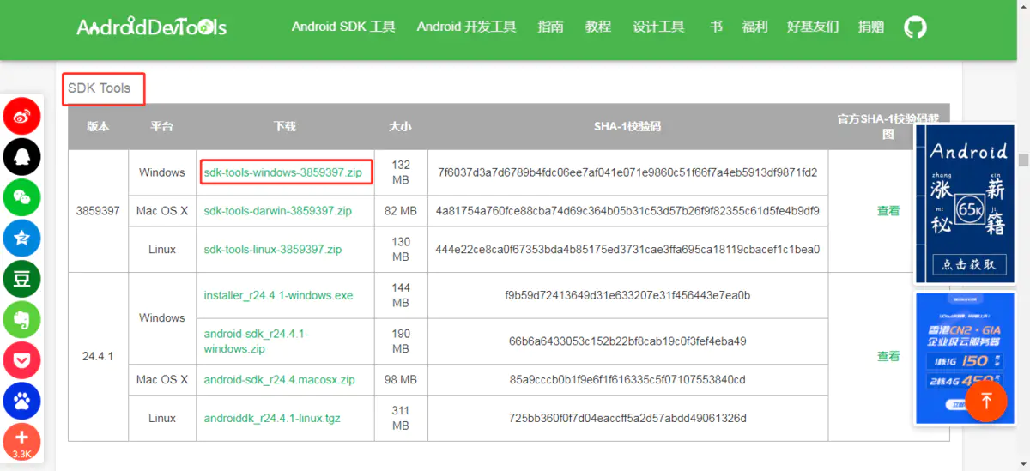Share page to Weibo
Image resolution: width=1030 pixels, height=471 pixels.
click(x=22, y=116)
